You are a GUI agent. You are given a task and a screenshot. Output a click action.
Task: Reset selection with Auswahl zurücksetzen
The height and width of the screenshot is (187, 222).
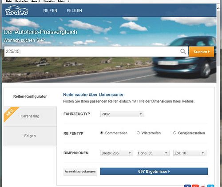click(80, 172)
